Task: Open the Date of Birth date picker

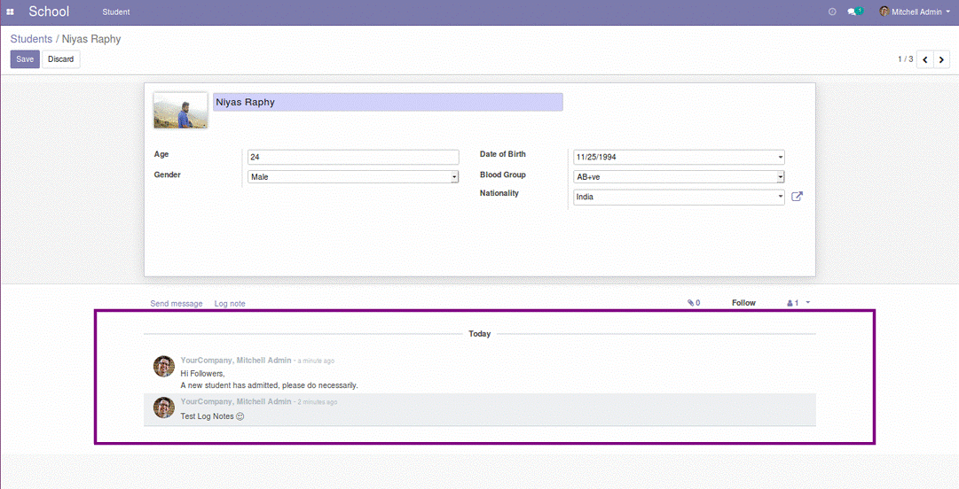Action: click(x=679, y=157)
